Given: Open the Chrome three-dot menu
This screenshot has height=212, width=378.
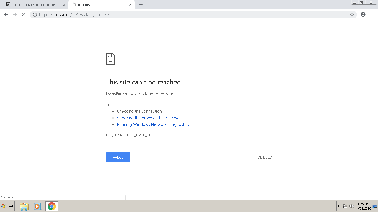Looking at the screenshot, I should pos(372,15).
